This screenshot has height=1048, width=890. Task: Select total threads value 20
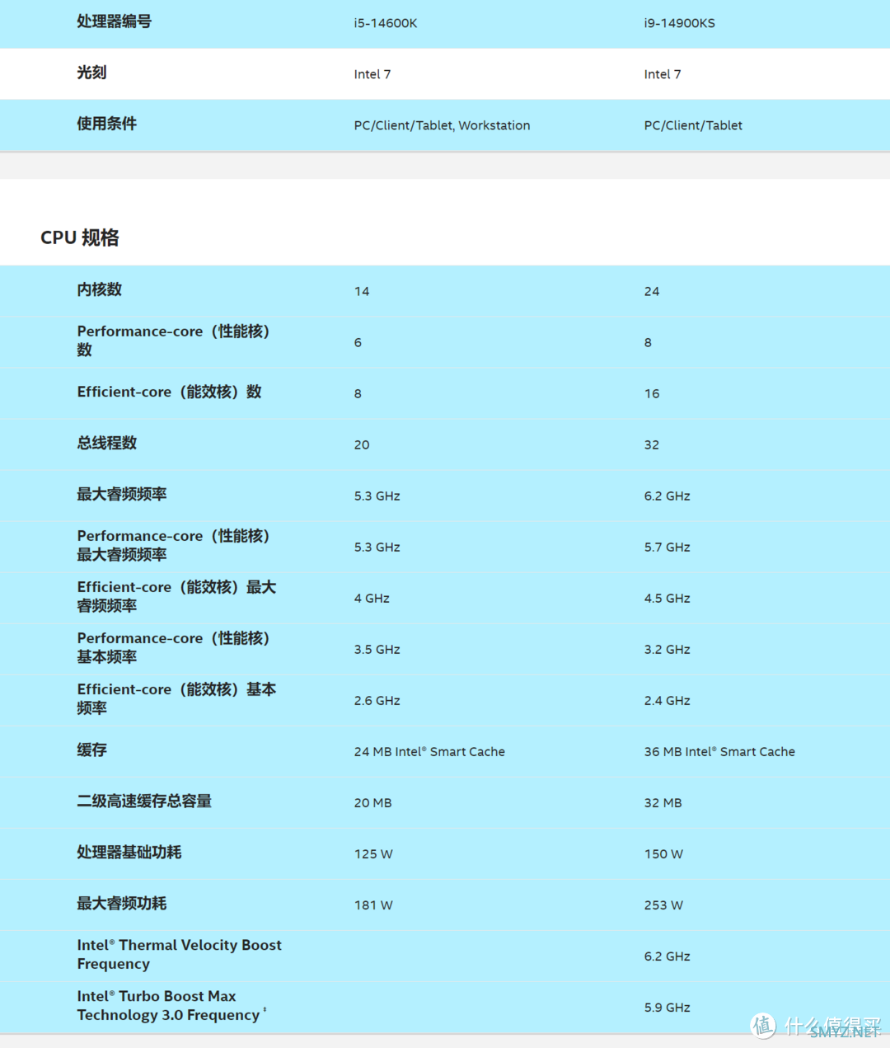[x=362, y=444]
